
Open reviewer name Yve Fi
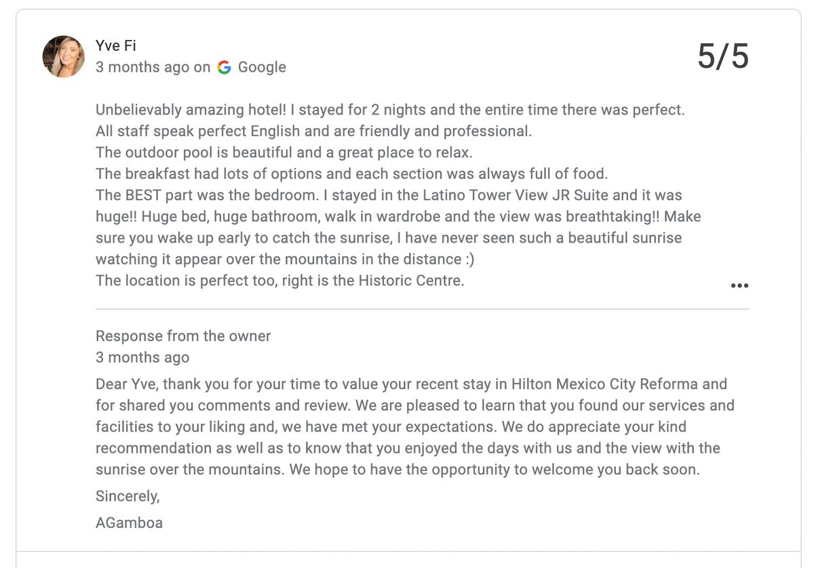coord(116,46)
